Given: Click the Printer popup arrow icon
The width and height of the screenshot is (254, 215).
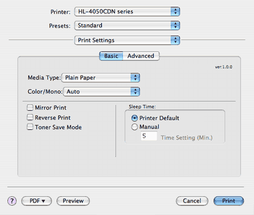Looking at the screenshot, I should [175, 11].
